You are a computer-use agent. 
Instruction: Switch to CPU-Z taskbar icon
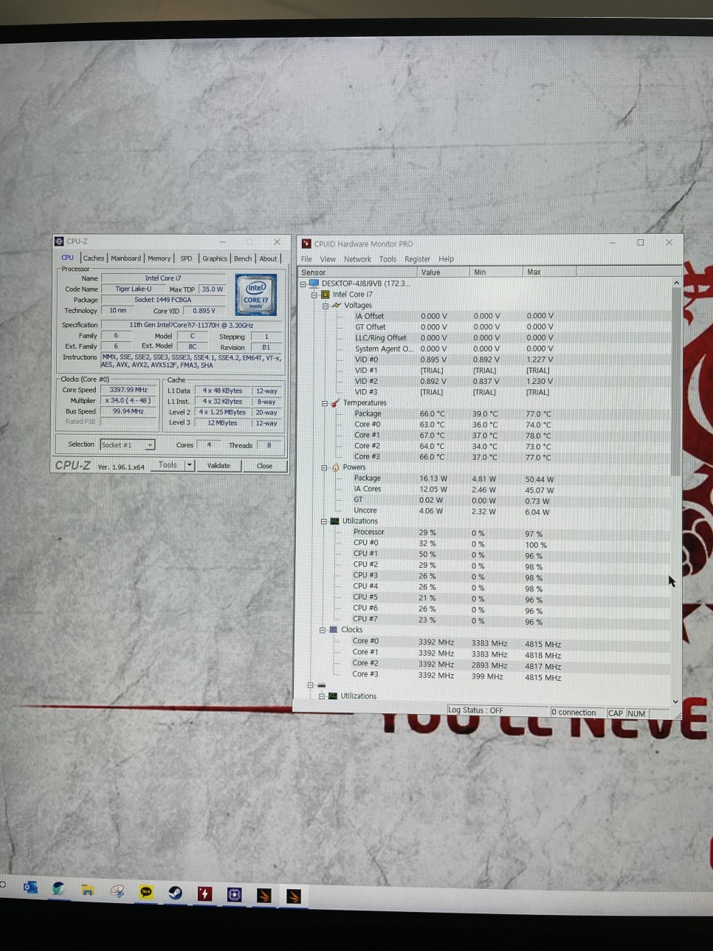pyautogui.click(x=235, y=895)
